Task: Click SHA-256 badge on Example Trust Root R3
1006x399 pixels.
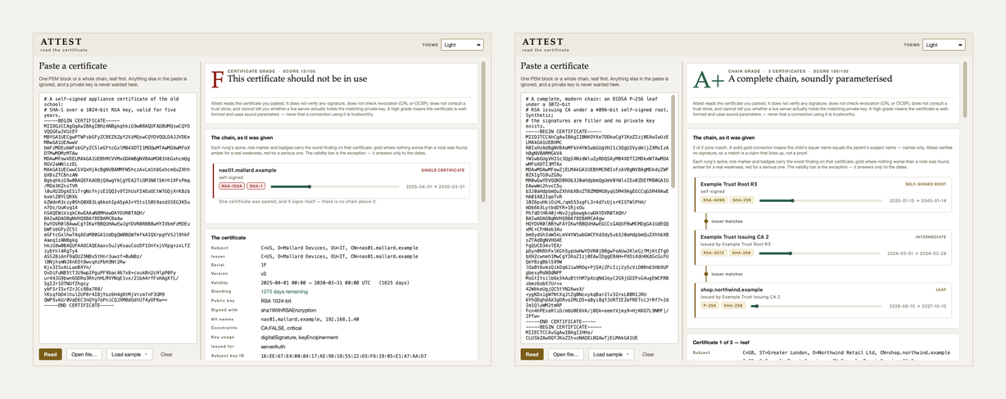Action: click(741, 199)
